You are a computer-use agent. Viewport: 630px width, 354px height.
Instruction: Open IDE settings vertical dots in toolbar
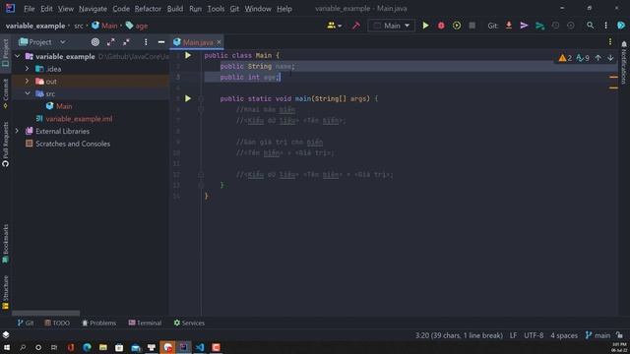[606, 26]
